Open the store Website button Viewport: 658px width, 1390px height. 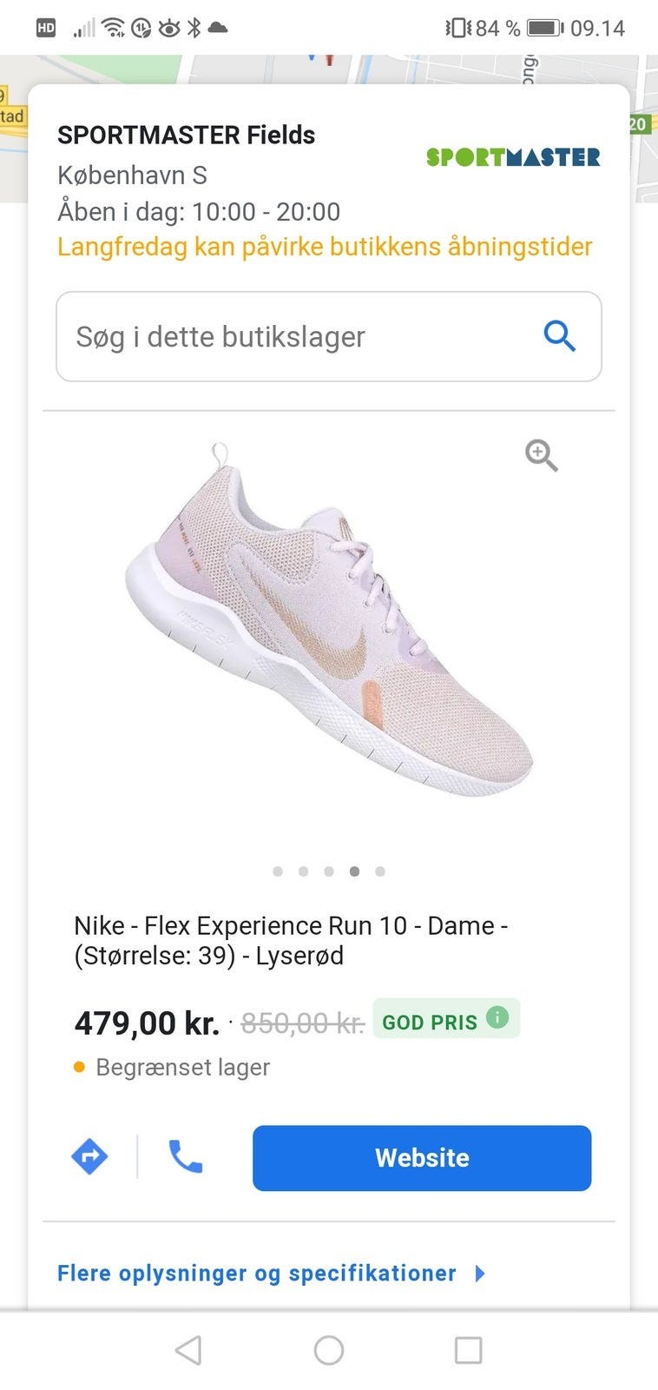(x=422, y=1158)
